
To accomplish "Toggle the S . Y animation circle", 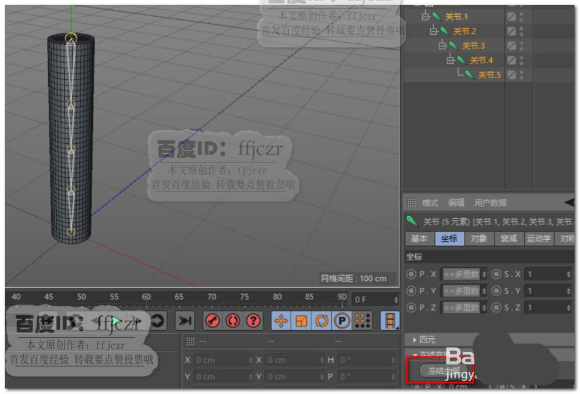I will (496, 291).
